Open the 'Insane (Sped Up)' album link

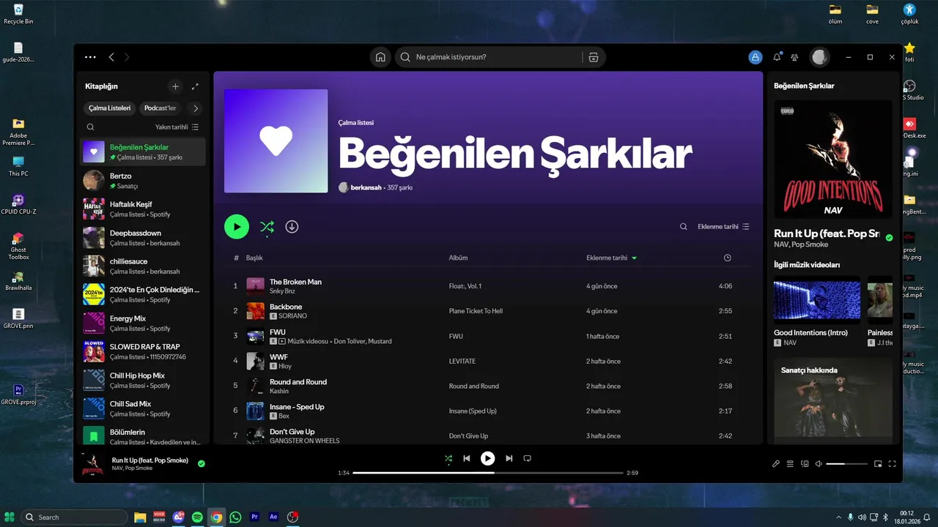point(473,411)
